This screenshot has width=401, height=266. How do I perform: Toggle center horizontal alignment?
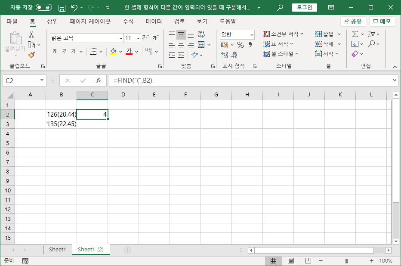[181, 45]
